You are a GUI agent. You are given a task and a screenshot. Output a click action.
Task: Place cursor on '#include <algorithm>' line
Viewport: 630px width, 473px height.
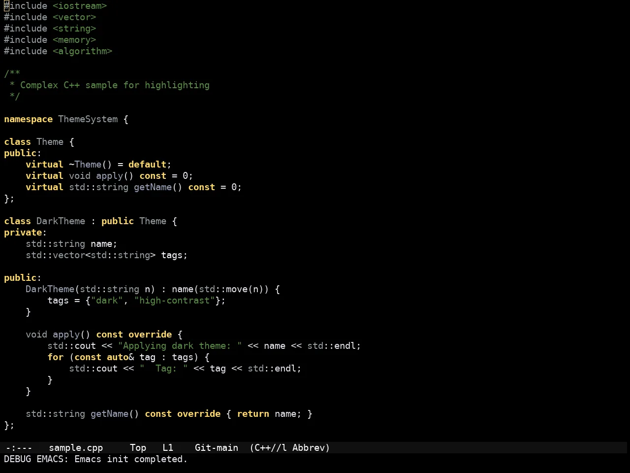[58, 51]
